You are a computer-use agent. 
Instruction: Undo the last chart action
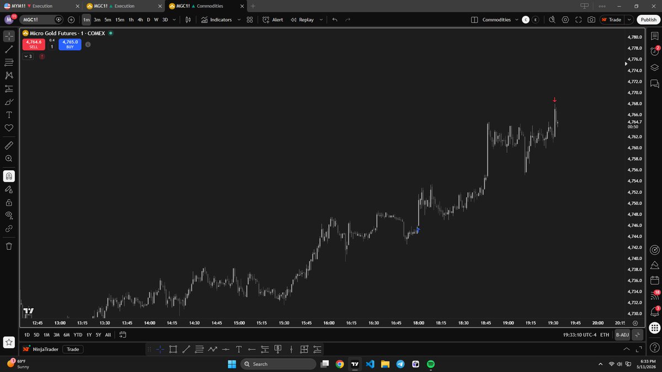pyautogui.click(x=335, y=19)
